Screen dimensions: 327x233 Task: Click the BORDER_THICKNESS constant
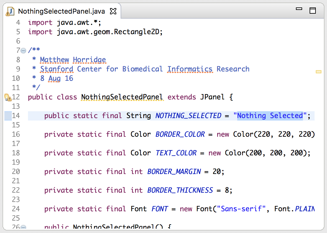click(180, 190)
